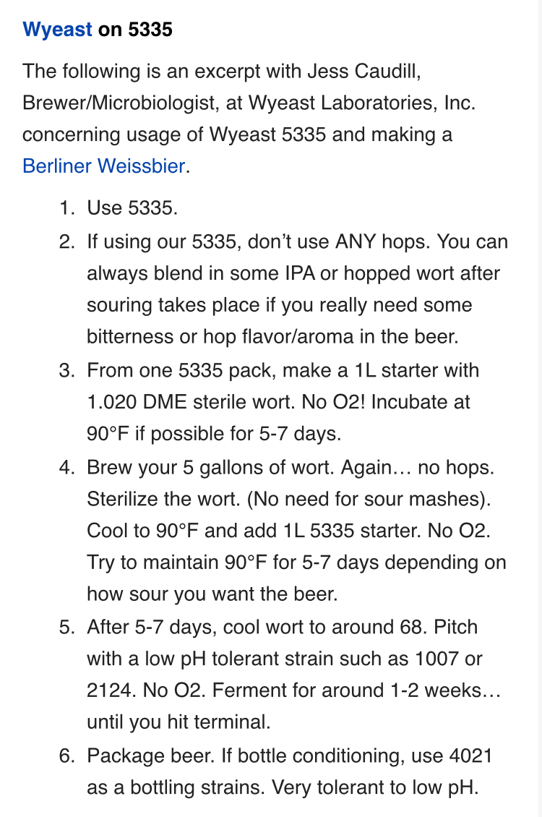Click the "on 5335" heading text
The width and height of the screenshot is (542, 817).
(135, 30)
